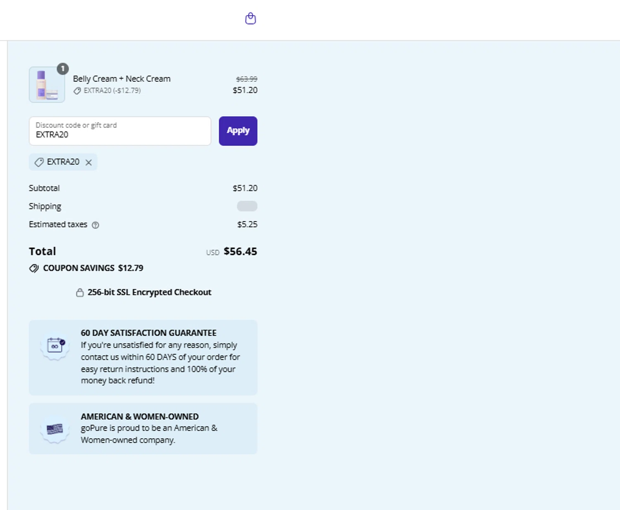This screenshot has width=620, height=510.
Task: Click the Apply button
Action: pos(238,131)
